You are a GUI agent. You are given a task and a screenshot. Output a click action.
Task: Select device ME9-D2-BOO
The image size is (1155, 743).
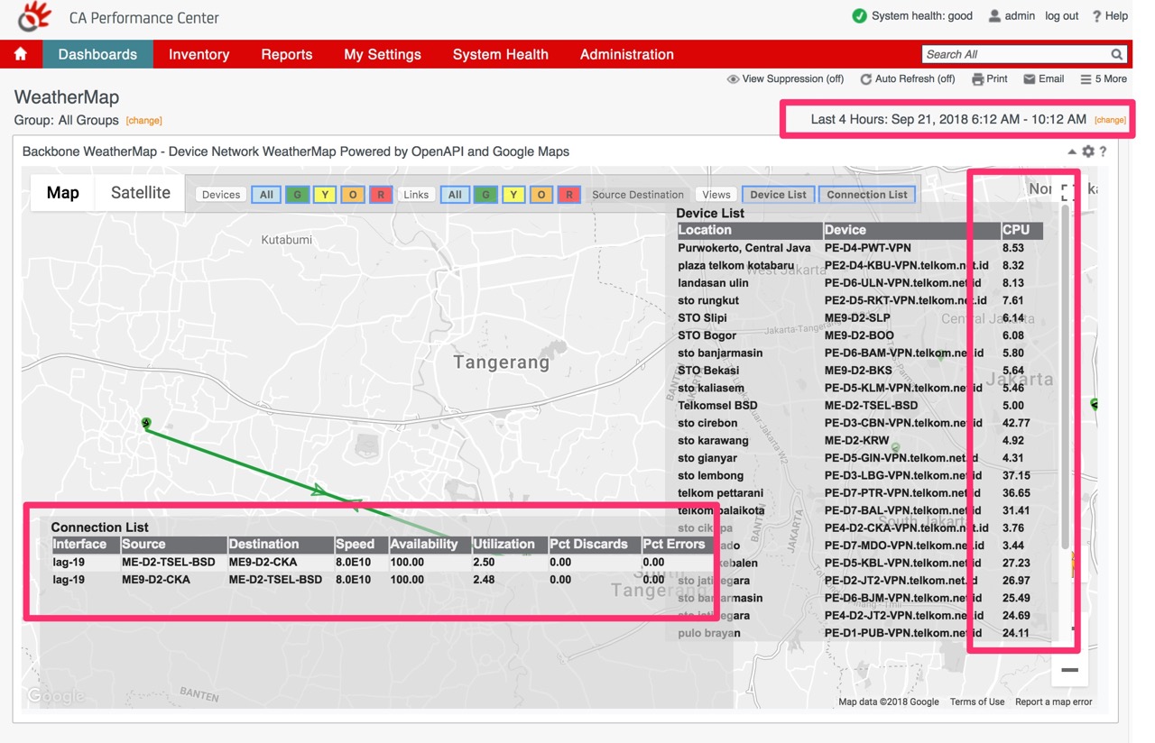coord(859,335)
